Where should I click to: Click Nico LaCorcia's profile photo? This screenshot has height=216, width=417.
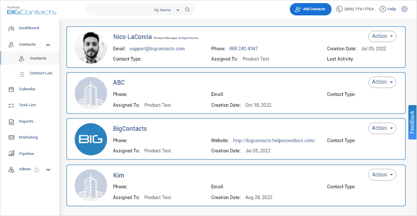91,48
